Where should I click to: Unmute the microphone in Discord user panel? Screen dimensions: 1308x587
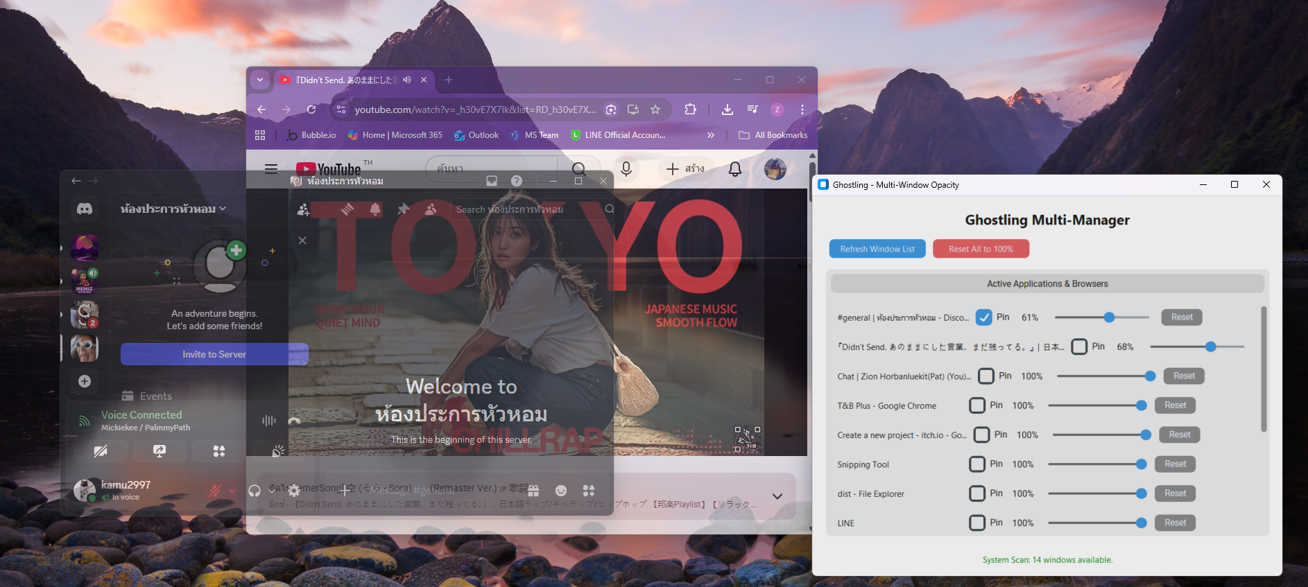point(215,491)
